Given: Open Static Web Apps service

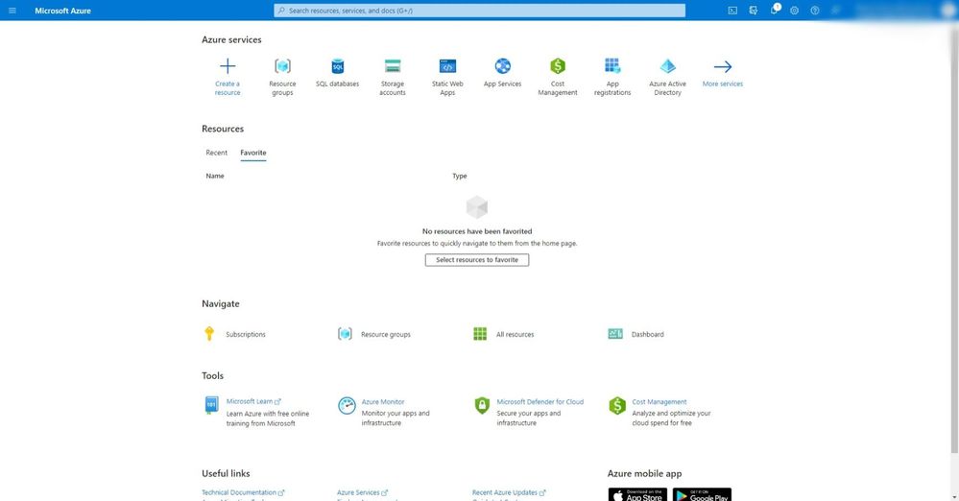Looking at the screenshot, I should (x=447, y=77).
